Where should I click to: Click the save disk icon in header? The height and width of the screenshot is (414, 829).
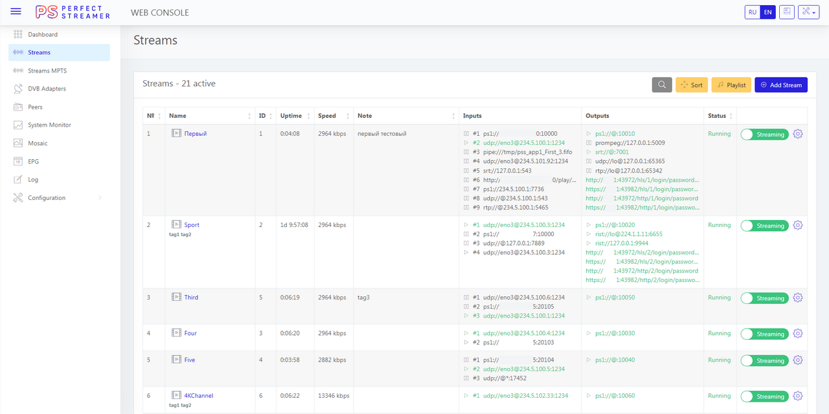[x=786, y=12]
